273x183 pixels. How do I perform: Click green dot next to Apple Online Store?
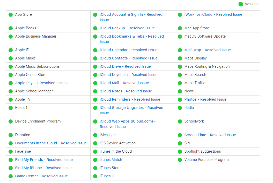11,75
